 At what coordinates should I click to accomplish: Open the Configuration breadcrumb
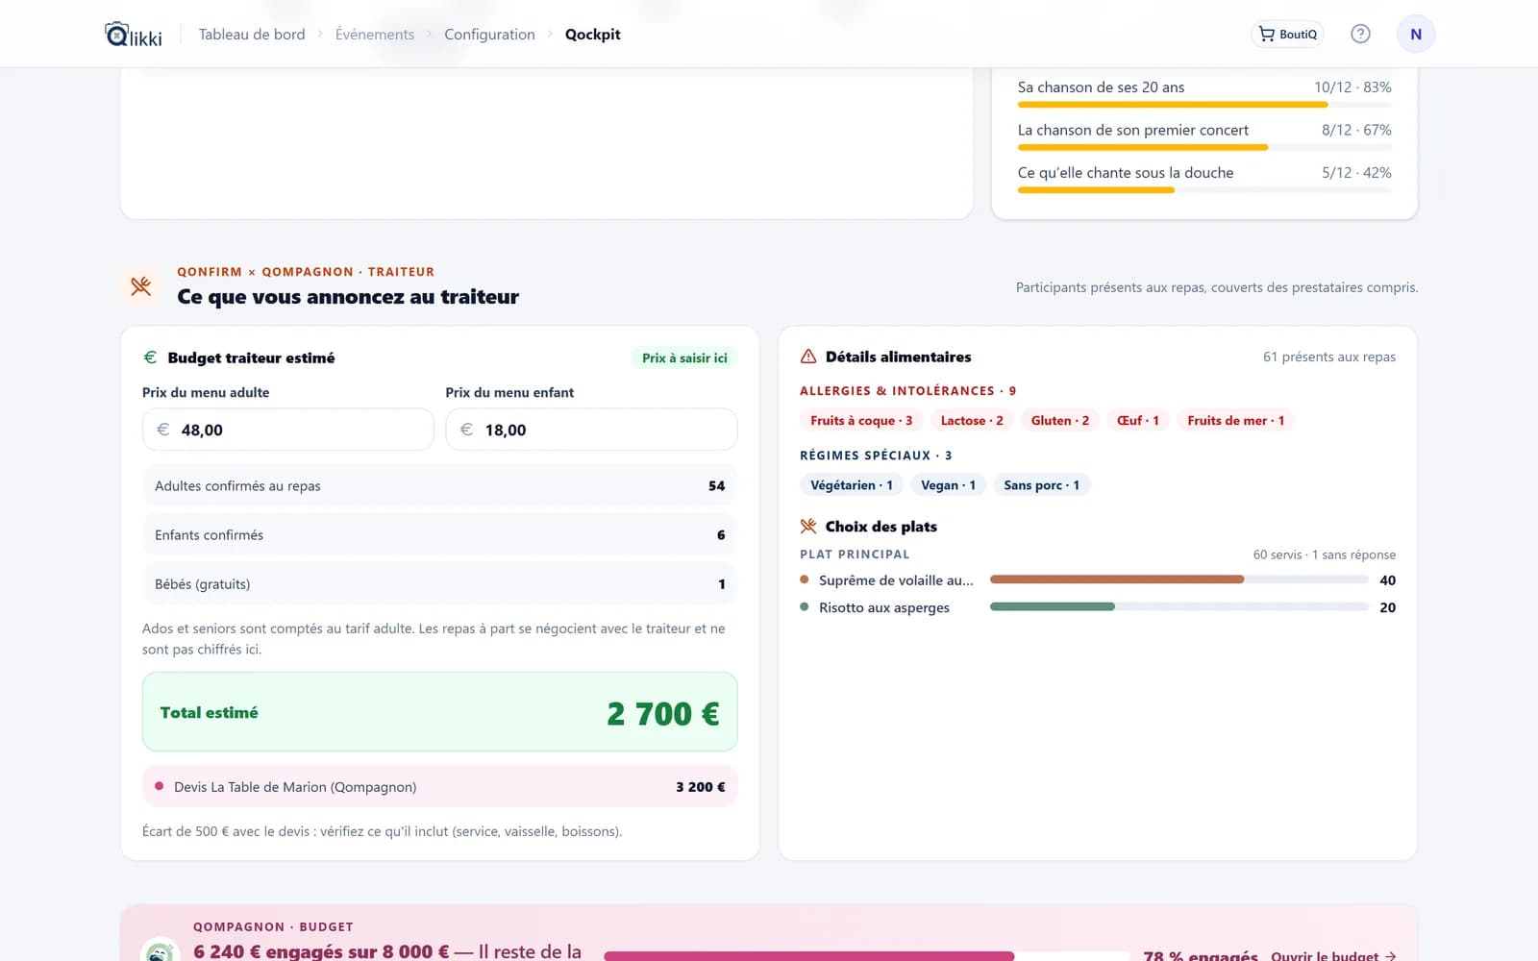(489, 35)
